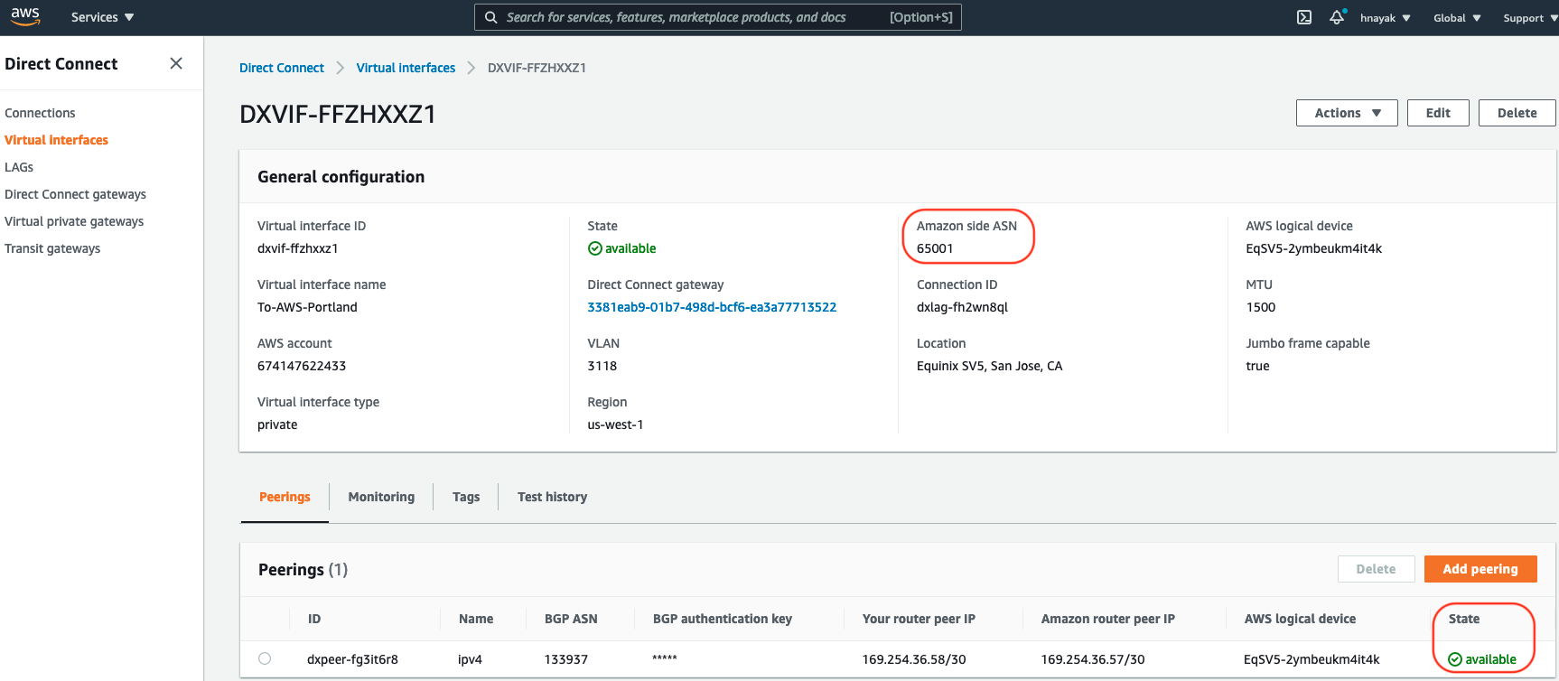The width and height of the screenshot is (1559, 681).
Task: Go to Virtual interfaces breadcrumb link
Action: click(406, 68)
